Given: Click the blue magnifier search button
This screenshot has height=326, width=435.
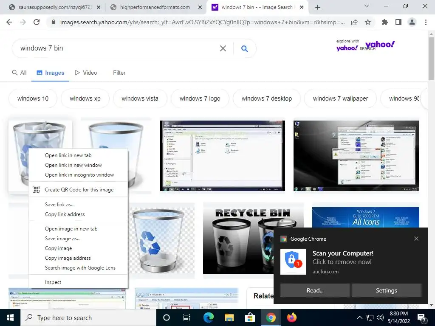Looking at the screenshot, I should (x=244, y=48).
